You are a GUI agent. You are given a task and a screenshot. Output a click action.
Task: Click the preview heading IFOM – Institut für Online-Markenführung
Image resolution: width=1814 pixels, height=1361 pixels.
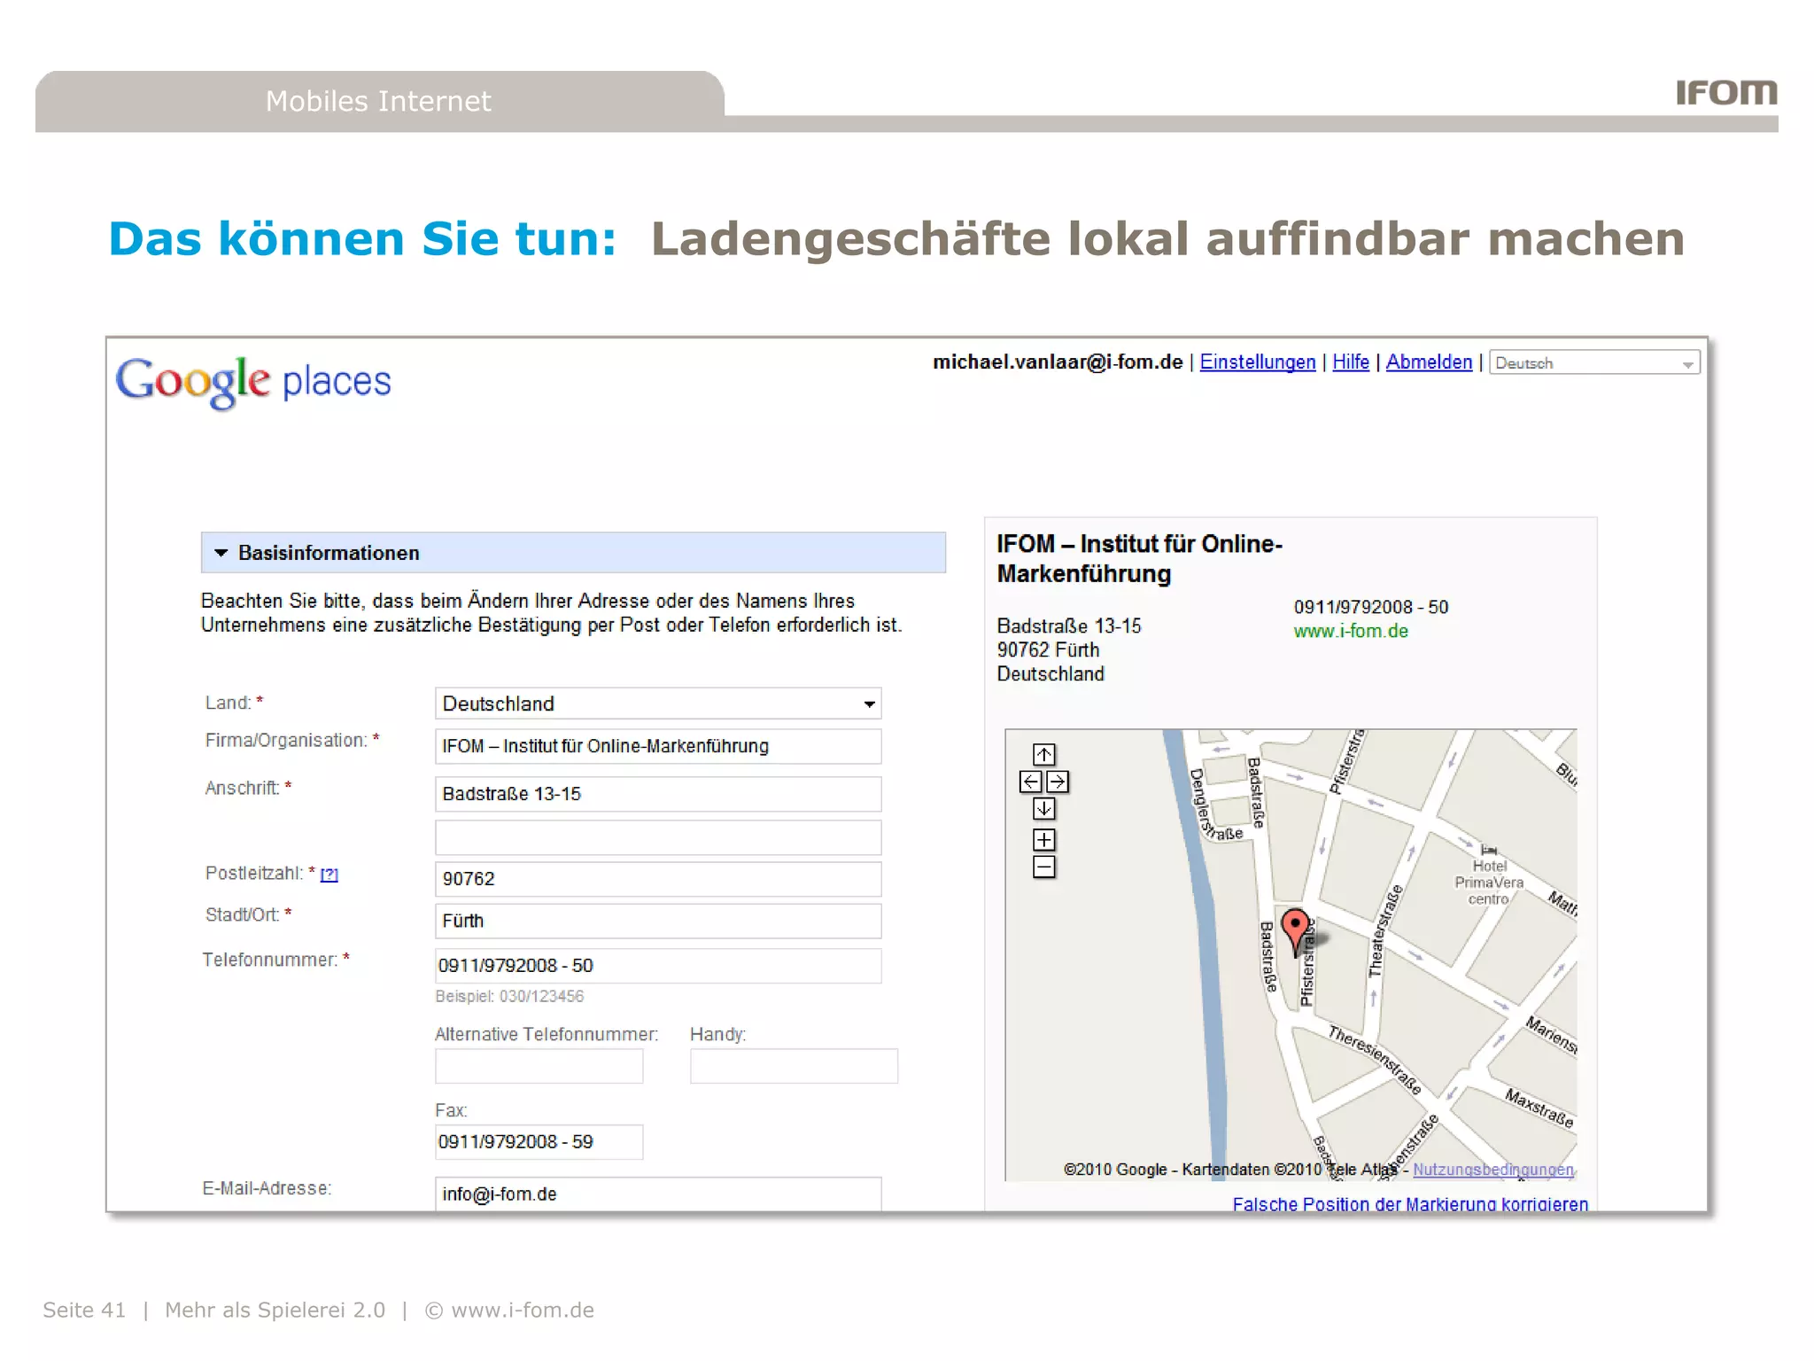tap(1140, 558)
